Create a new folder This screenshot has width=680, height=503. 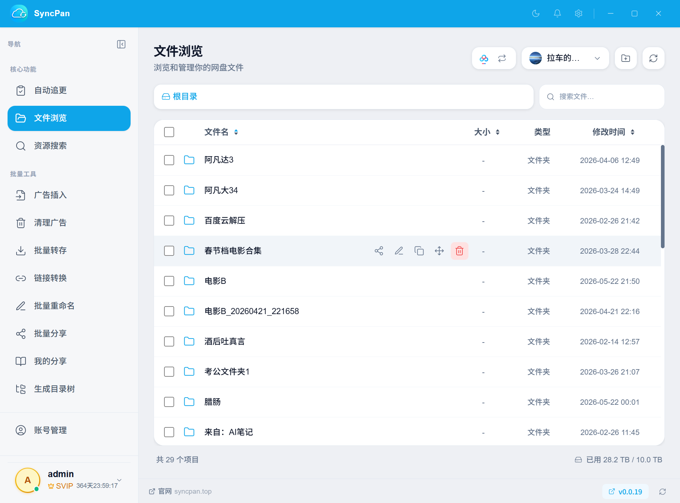click(x=626, y=58)
